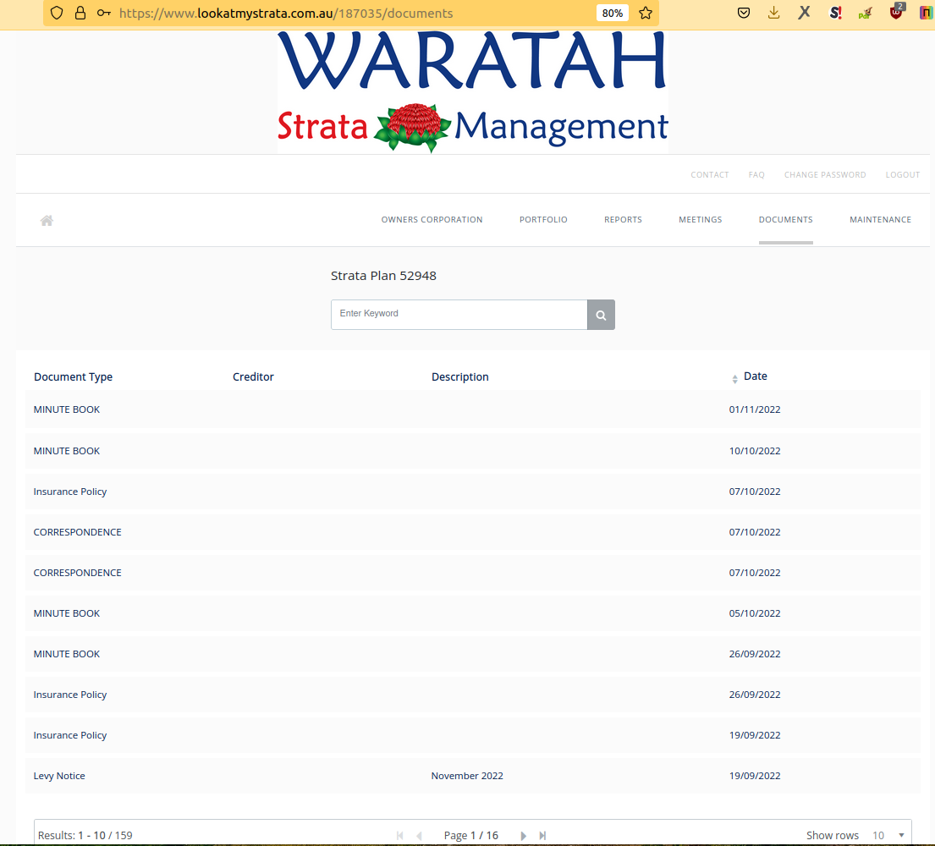Go to next results page
935x846 pixels.
click(x=523, y=835)
